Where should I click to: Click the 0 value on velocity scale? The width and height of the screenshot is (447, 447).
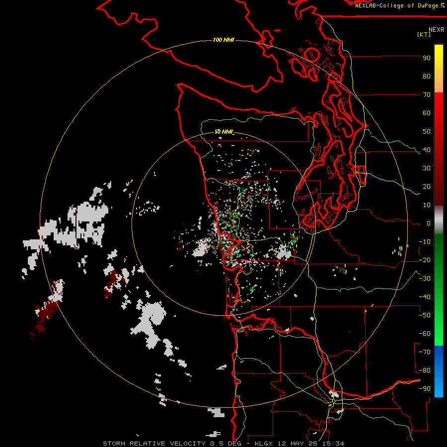pos(429,223)
